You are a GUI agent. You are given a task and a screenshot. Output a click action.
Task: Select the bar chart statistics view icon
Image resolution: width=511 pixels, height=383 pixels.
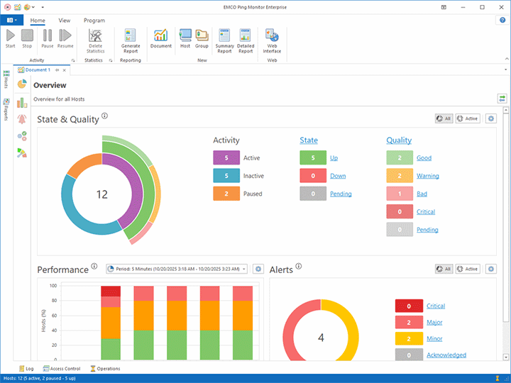pyautogui.click(x=22, y=102)
